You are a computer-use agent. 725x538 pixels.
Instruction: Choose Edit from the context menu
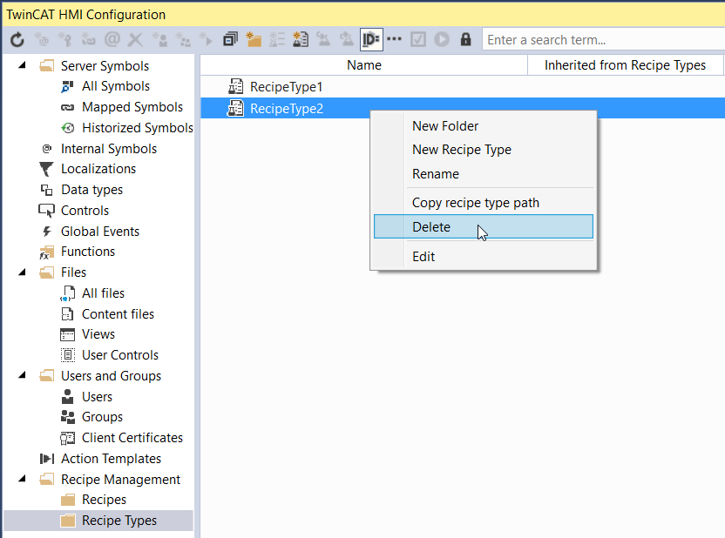423,257
